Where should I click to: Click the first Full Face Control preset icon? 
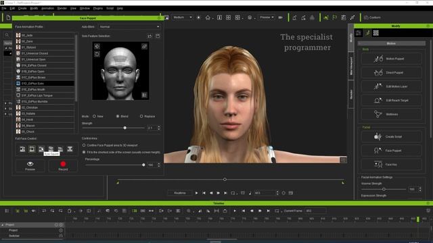[x=22, y=149]
